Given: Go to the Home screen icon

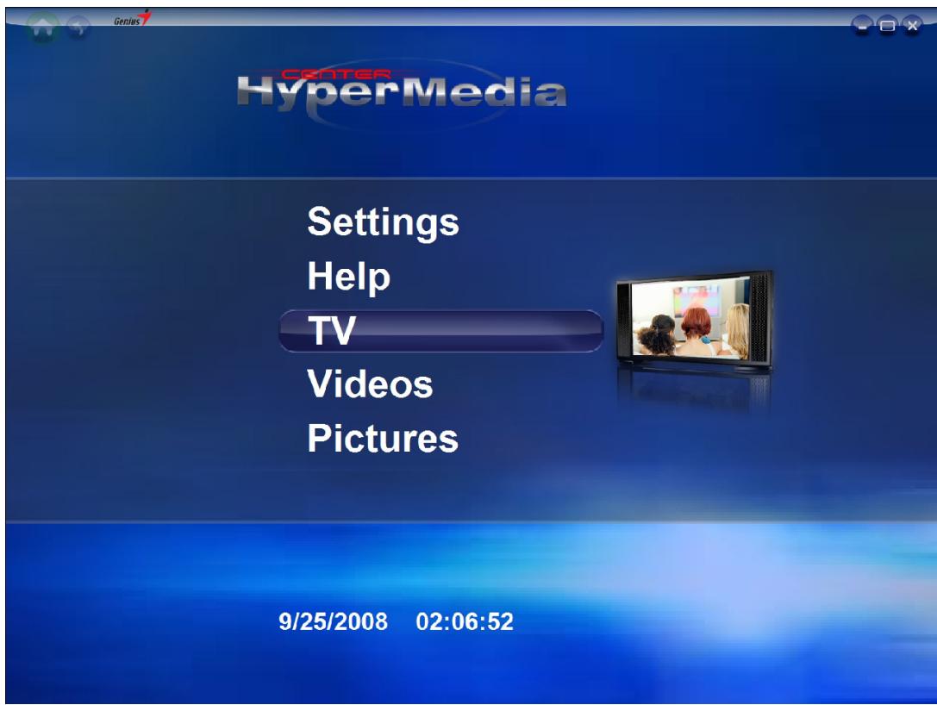Looking at the screenshot, I should click(x=42, y=27).
